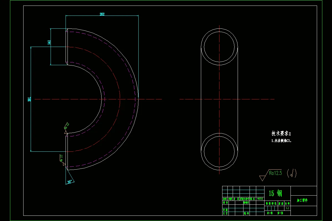Screen dimensions: 332x221
Task: Click the 工艺 row label
Action: pyautogui.click(x=225, y=213)
